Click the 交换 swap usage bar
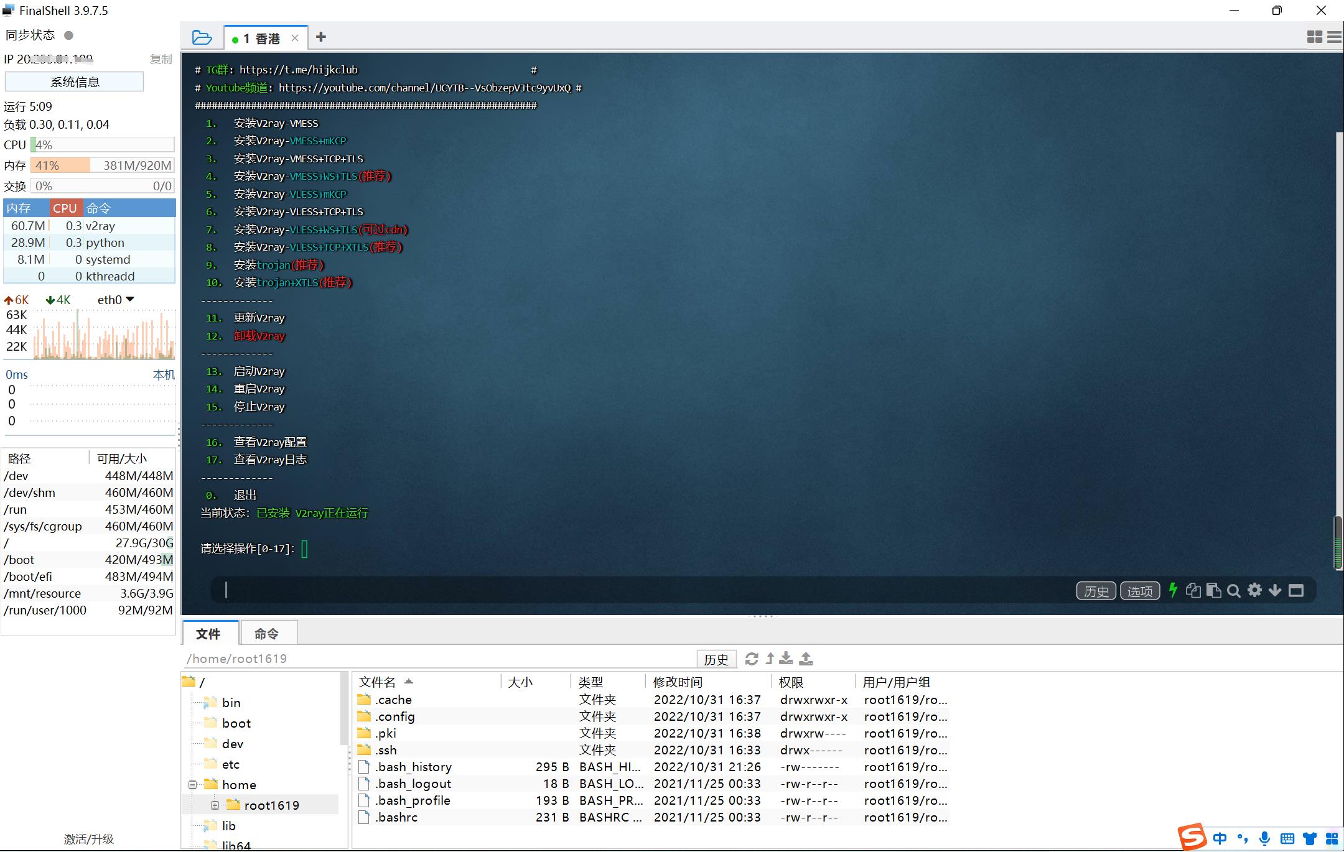Image resolution: width=1344 pixels, height=852 pixels. pyautogui.click(x=103, y=186)
